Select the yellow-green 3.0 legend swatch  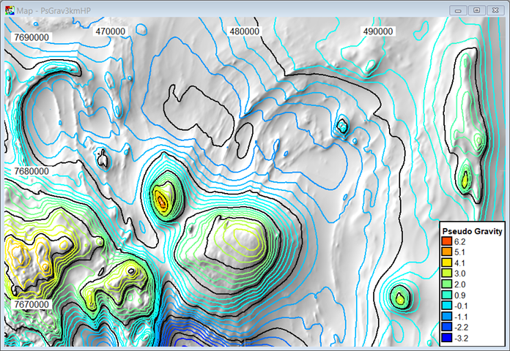[447, 273]
